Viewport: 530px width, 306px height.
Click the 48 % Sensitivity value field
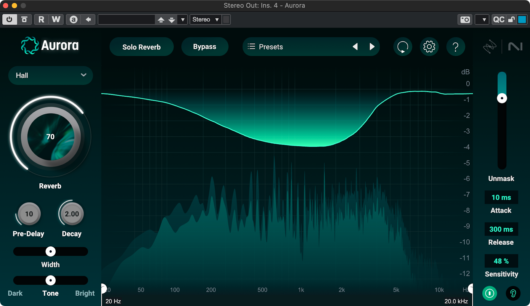[x=501, y=261]
